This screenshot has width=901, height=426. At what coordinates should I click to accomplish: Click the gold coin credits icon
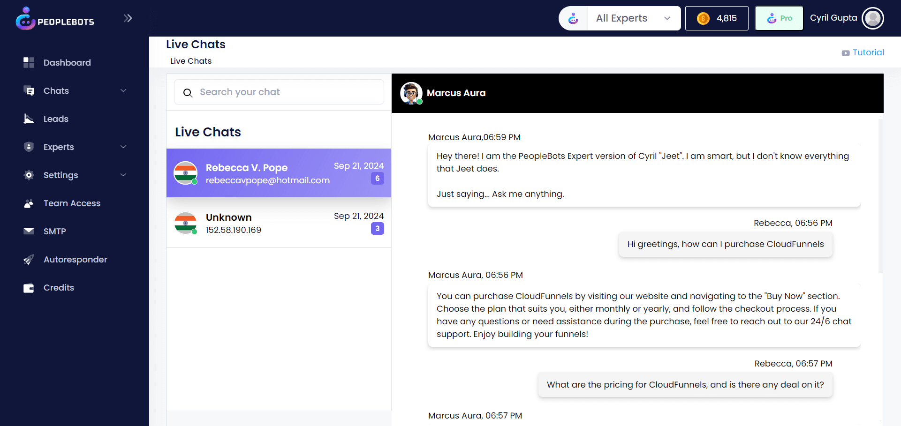tap(703, 18)
